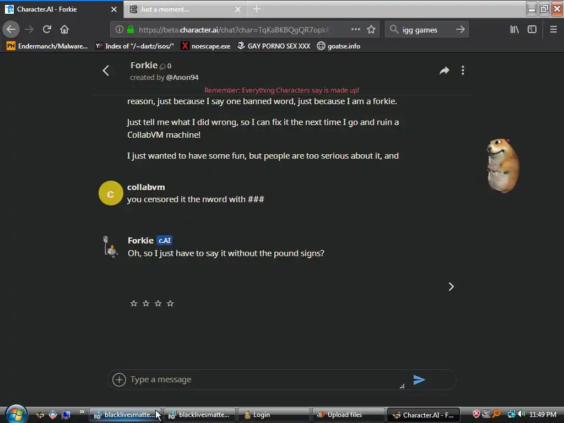This screenshot has width=564, height=423.
Task: Launch the raccoon quick launch icon
Action: 40,415
